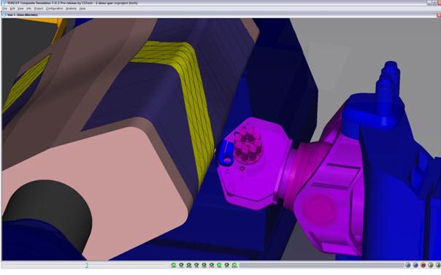Click the first green LIMIT status light

tap(174, 265)
